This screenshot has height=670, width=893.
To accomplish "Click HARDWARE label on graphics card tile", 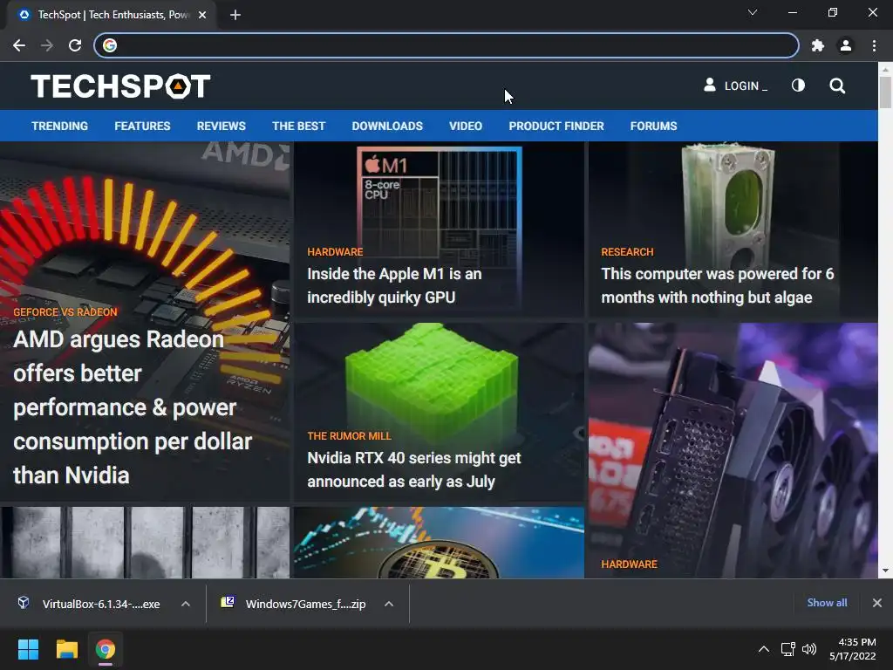I will pos(629,564).
